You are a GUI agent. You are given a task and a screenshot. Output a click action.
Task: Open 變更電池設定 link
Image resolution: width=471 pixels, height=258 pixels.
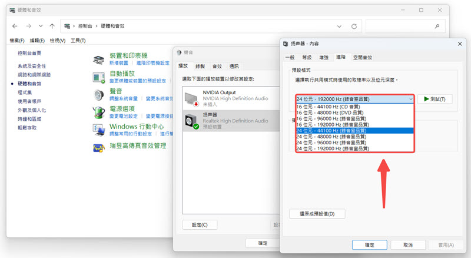point(124,116)
